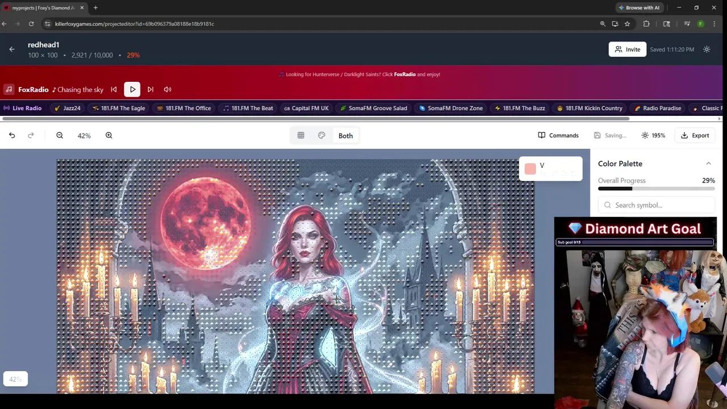Bookmark this page with the star icon
Viewport: 727px width, 409px height.
[x=627, y=24]
